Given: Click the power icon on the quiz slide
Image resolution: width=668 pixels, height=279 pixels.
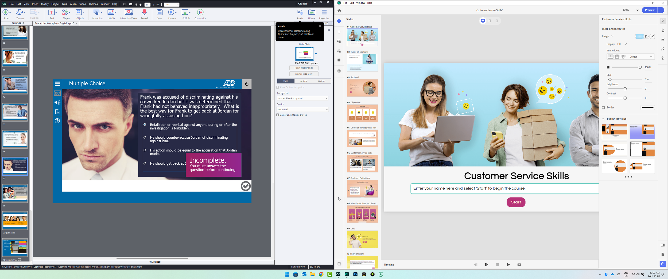Looking at the screenshot, I should 247,84.
